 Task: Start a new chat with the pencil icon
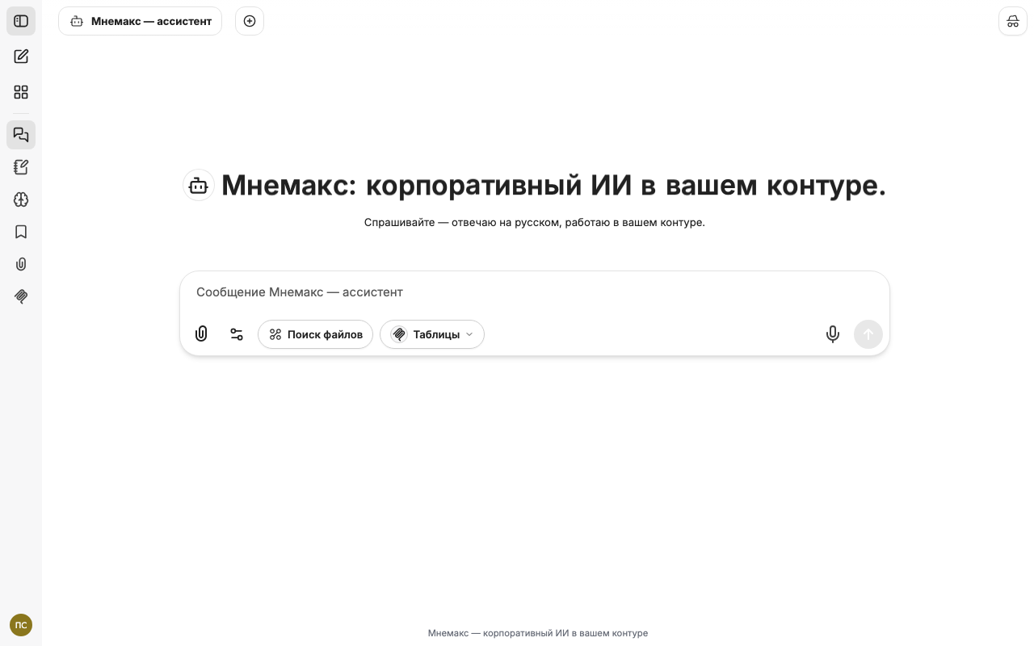click(x=21, y=57)
